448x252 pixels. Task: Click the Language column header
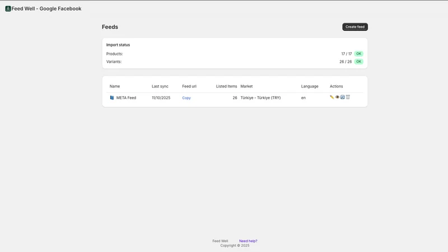click(310, 86)
